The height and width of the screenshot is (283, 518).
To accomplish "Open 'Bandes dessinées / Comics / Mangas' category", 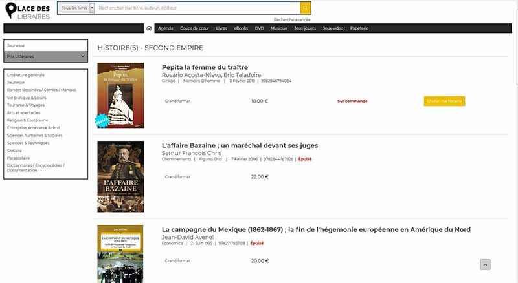I will 41,90.
